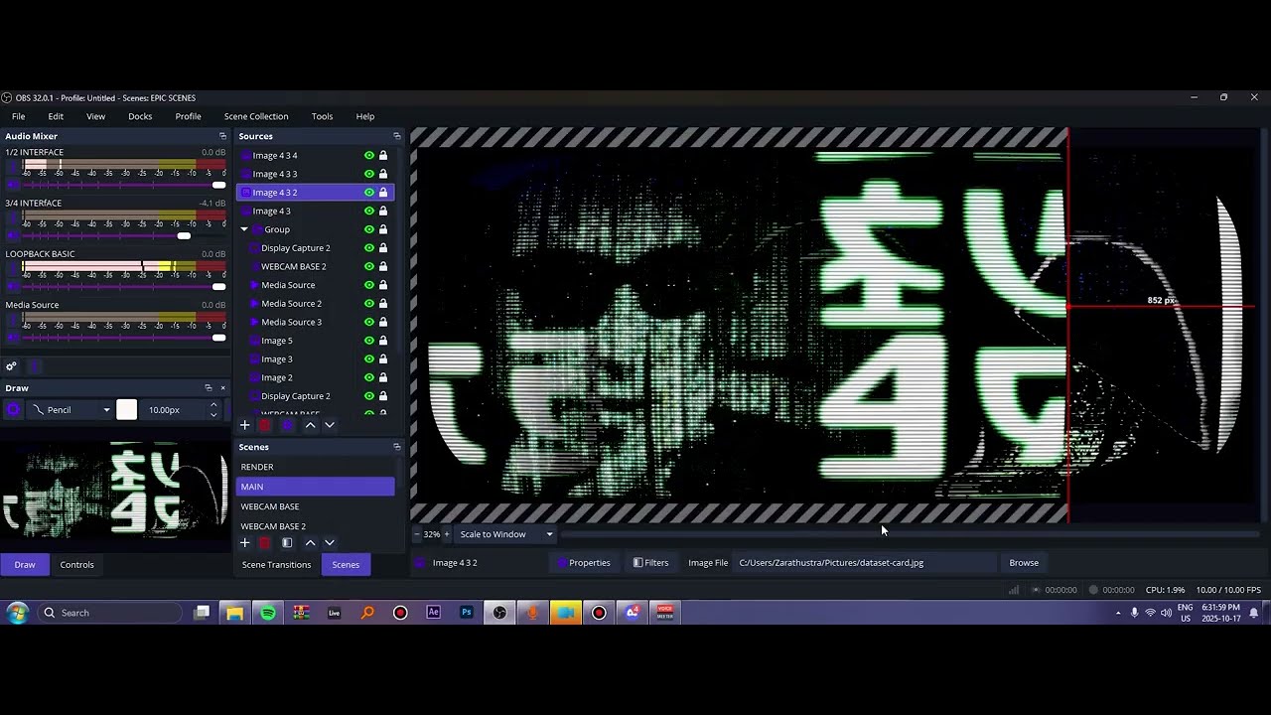Move the selected scene up
1271x715 pixels.
(x=310, y=543)
